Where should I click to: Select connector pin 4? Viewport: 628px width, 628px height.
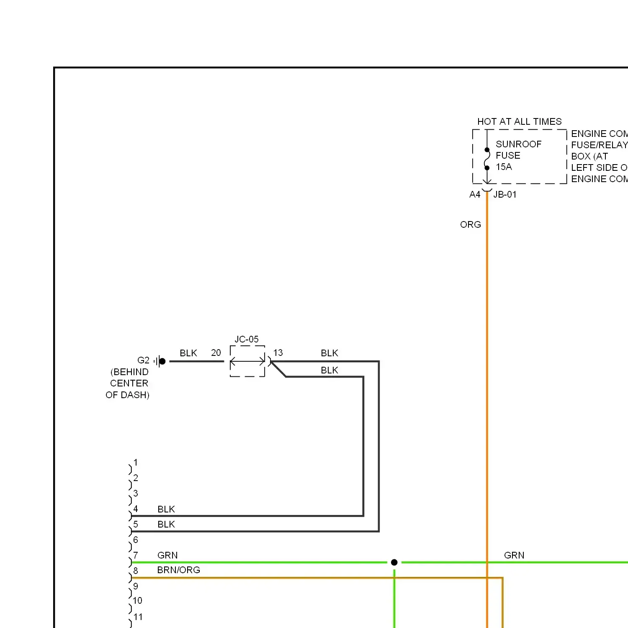(136, 509)
